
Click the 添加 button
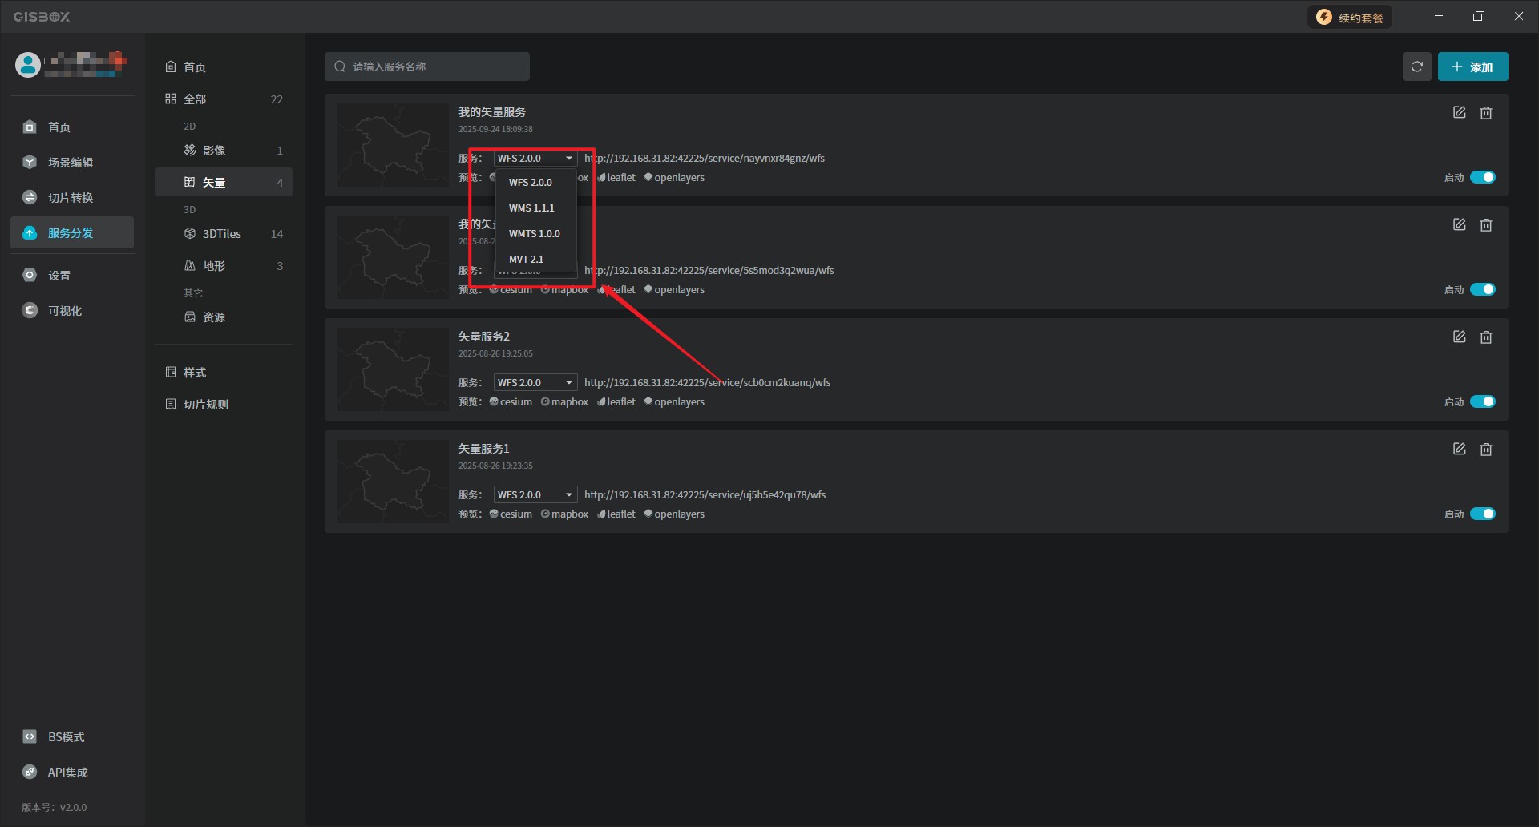(1472, 67)
